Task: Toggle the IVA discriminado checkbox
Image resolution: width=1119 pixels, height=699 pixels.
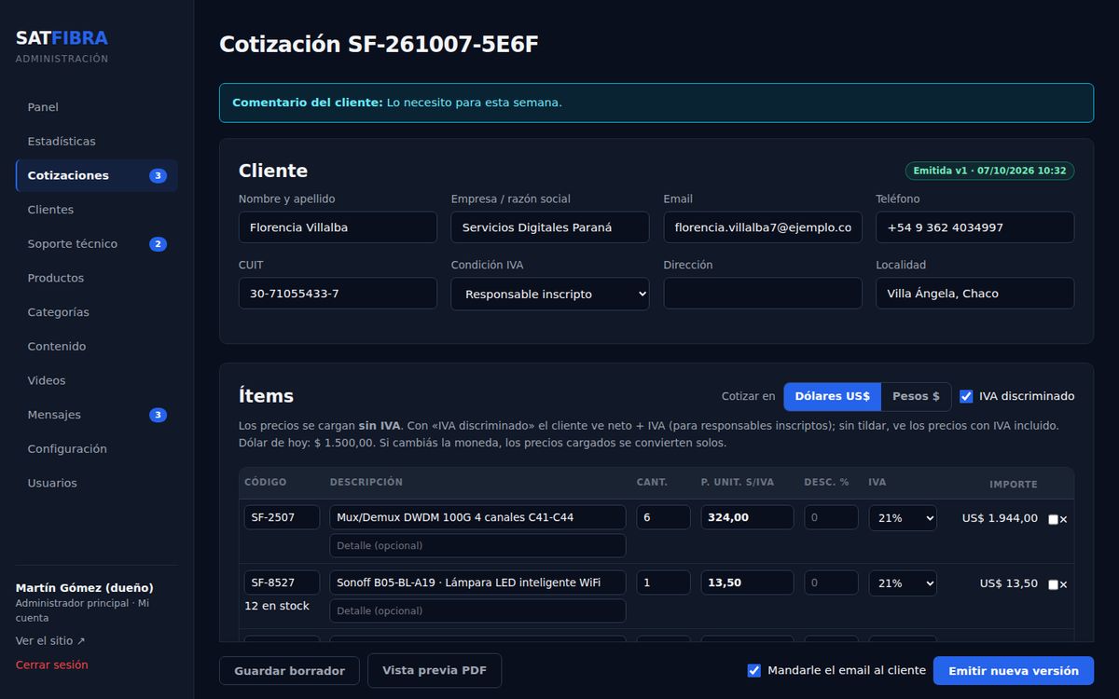Action: coord(966,396)
